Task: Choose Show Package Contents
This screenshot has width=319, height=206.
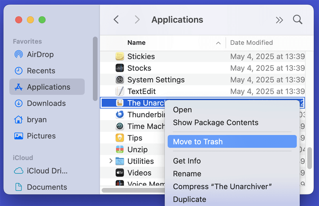Action: pos(216,123)
